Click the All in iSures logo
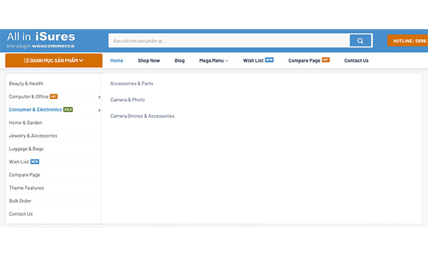 (x=41, y=41)
